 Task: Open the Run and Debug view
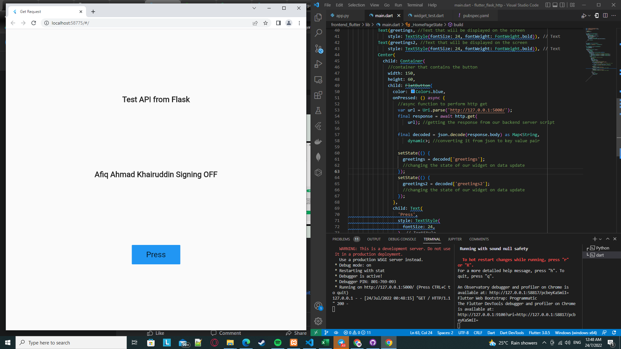tap(319, 64)
